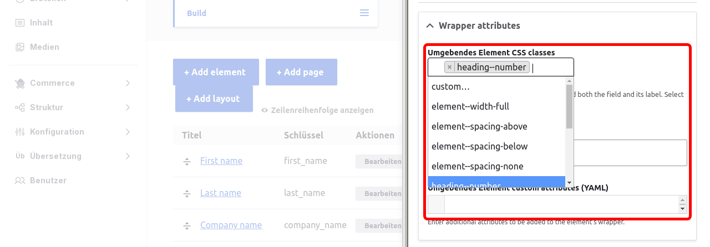Click the dropdown list scroll up arrow
This screenshot has height=247, width=710.
(569, 81)
